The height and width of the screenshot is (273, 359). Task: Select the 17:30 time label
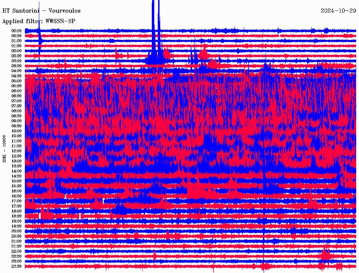pyautogui.click(x=16, y=206)
